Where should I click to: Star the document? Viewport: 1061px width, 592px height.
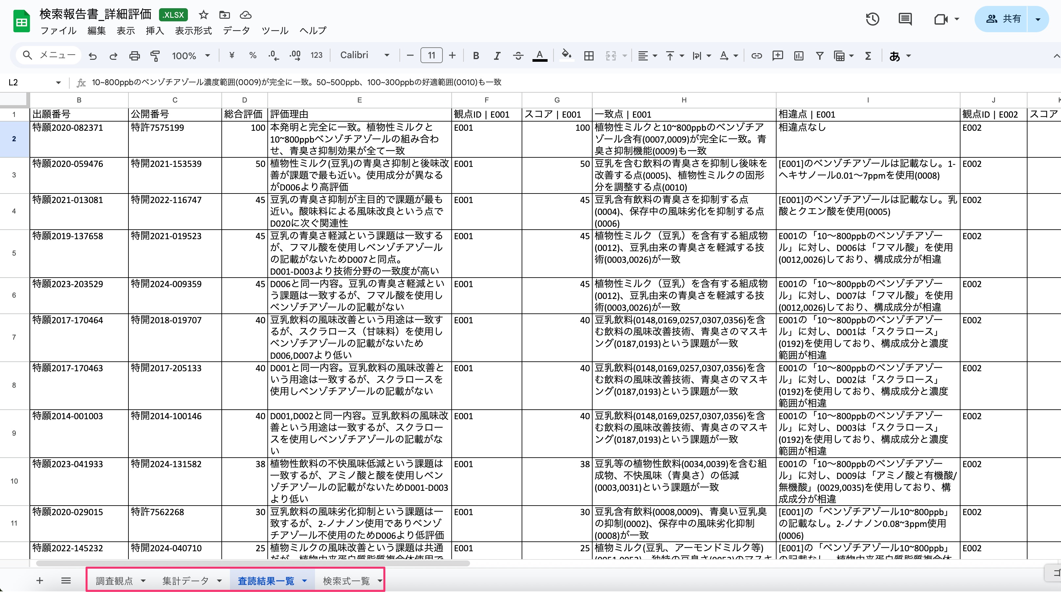click(203, 15)
